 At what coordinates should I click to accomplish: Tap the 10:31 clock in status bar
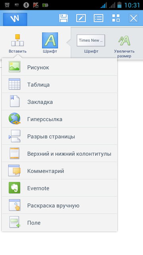(x=132, y=5)
